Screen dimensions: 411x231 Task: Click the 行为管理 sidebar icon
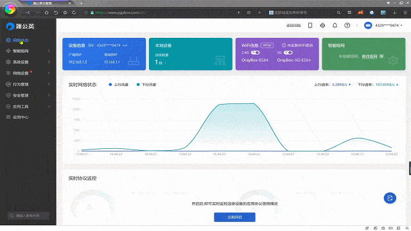click(x=8, y=84)
